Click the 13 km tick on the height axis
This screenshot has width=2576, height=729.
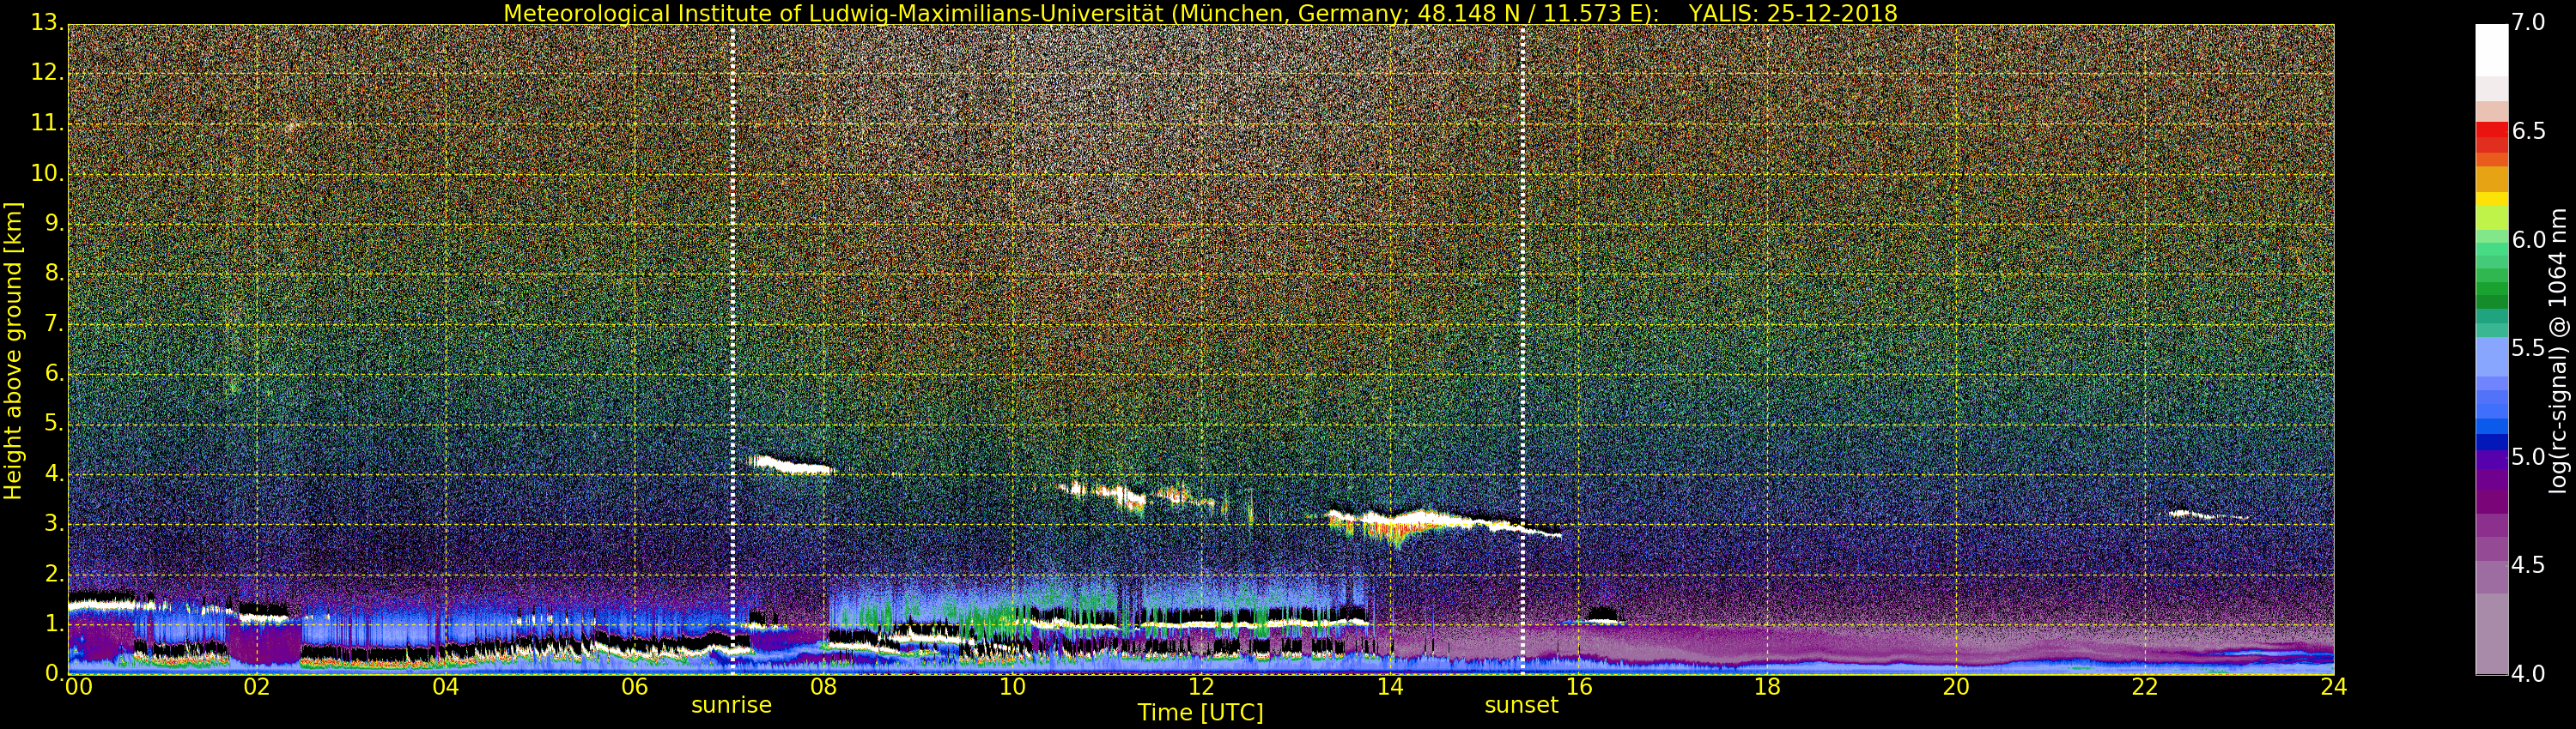pos(45,22)
